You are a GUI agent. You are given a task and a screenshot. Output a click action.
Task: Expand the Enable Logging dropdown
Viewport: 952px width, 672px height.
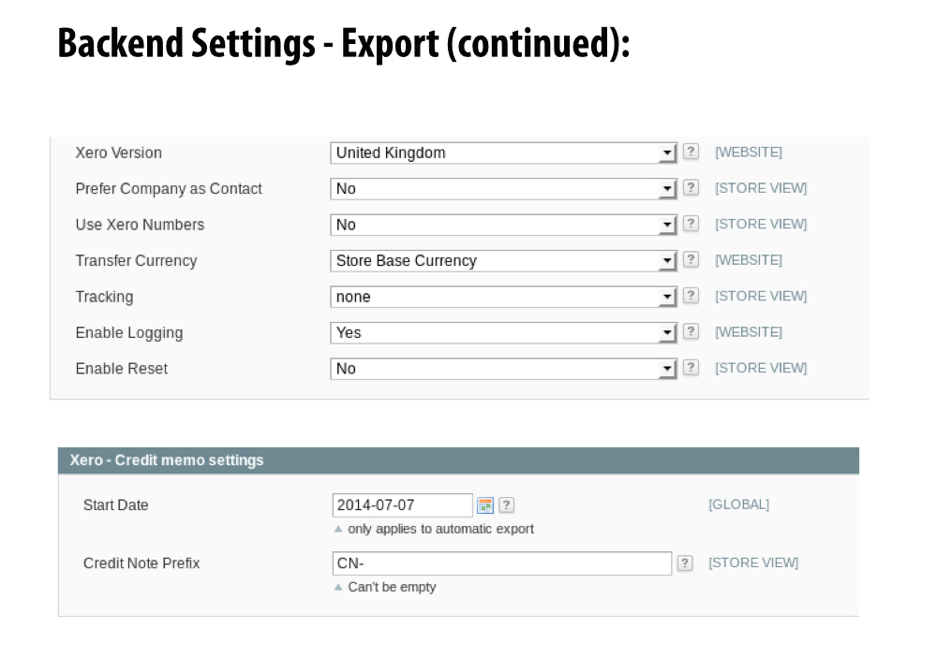(x=503, y=332)
